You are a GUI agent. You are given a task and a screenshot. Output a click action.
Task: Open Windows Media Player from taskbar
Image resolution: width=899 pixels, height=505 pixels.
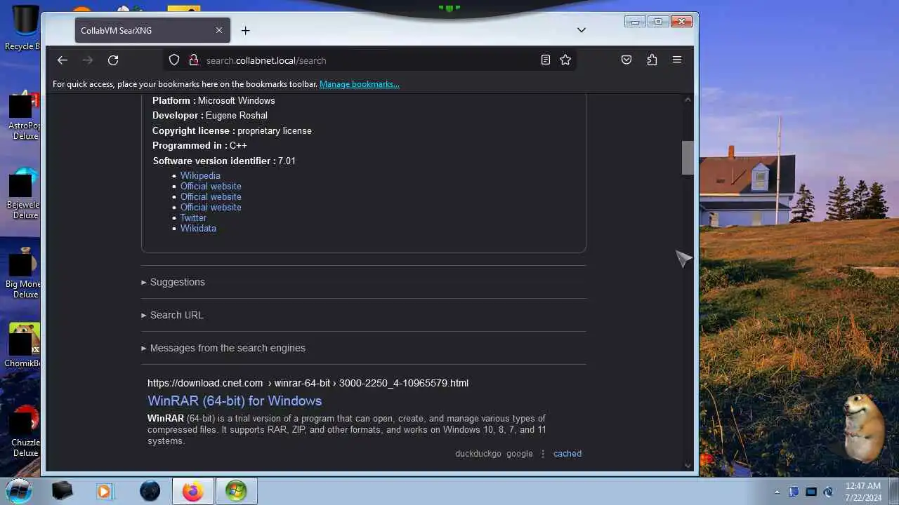pos(104,491)
